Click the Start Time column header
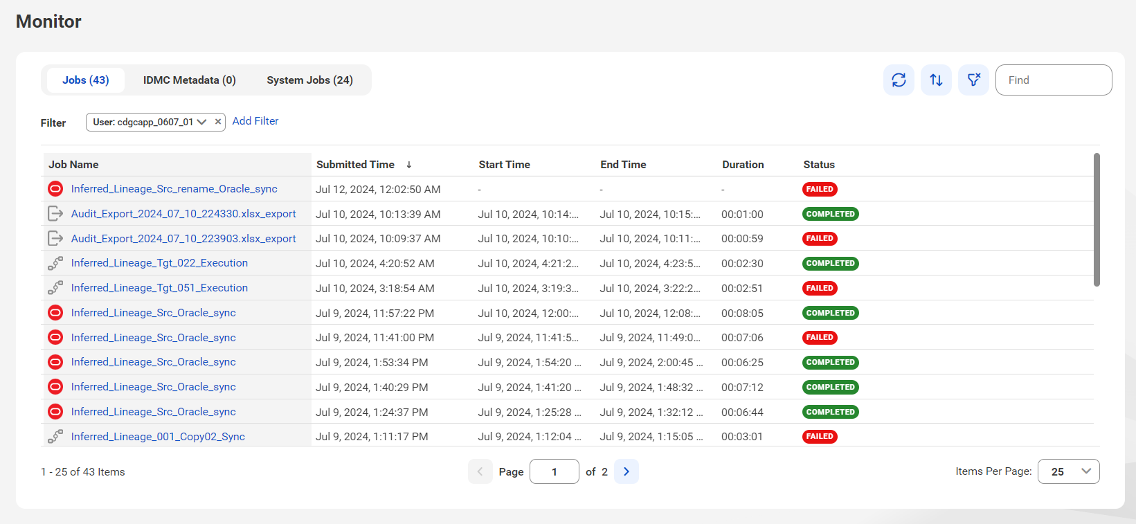1136x524 pixels. point(504,165)
